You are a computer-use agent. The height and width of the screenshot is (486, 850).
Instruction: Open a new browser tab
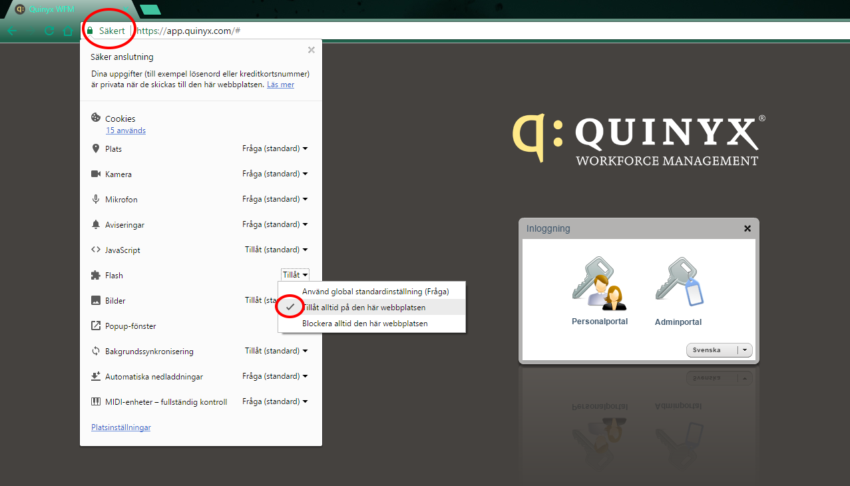pos(151,9)
